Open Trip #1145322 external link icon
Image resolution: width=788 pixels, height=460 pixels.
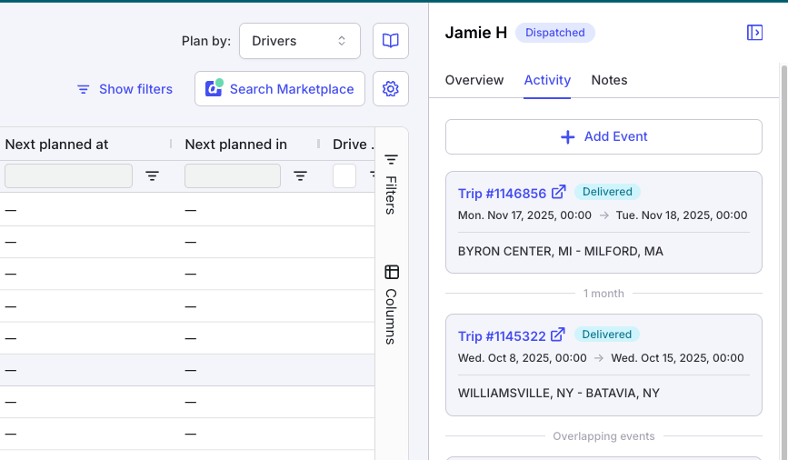(558, 335)
